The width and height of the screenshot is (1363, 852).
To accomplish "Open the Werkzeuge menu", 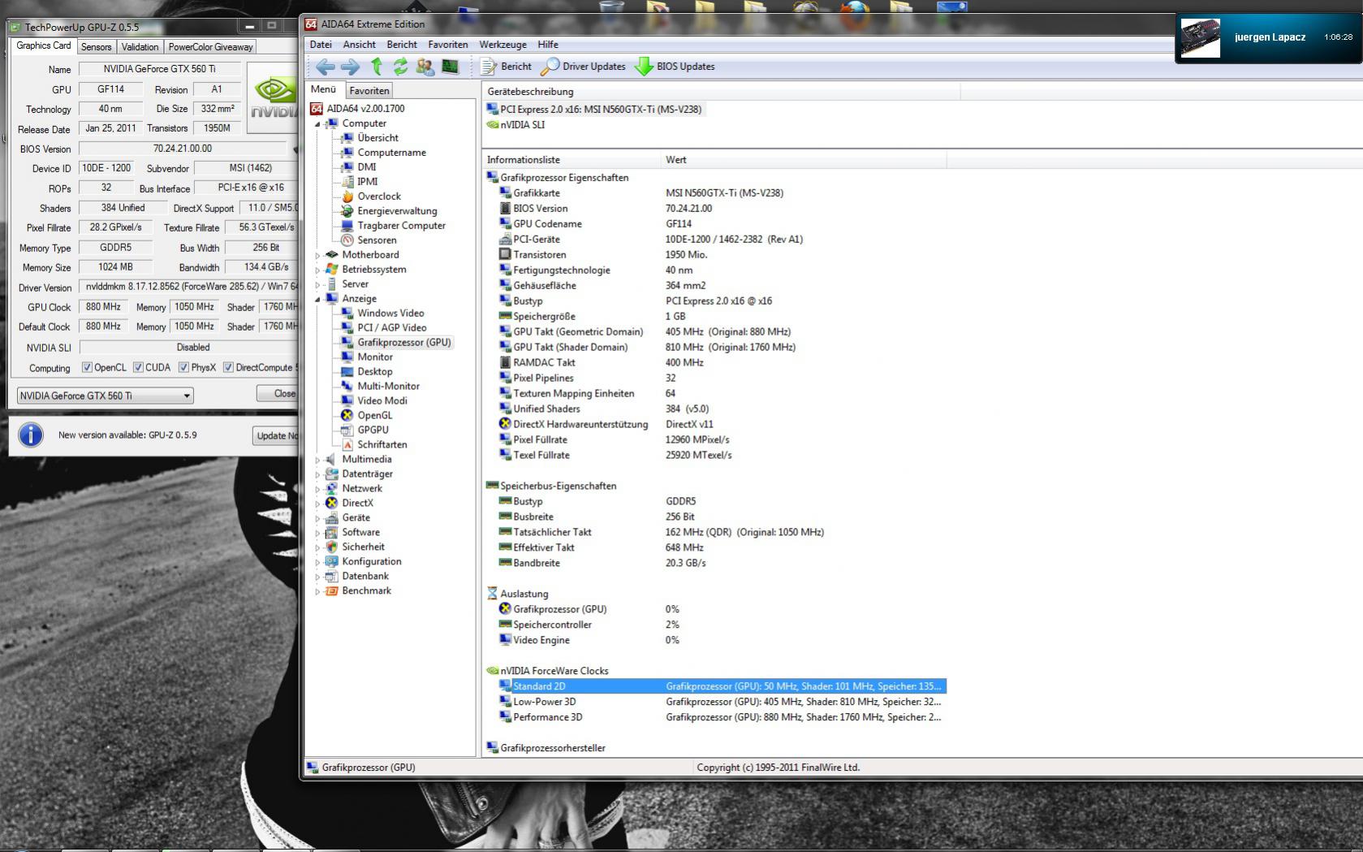I will click(x=502, y=45).
